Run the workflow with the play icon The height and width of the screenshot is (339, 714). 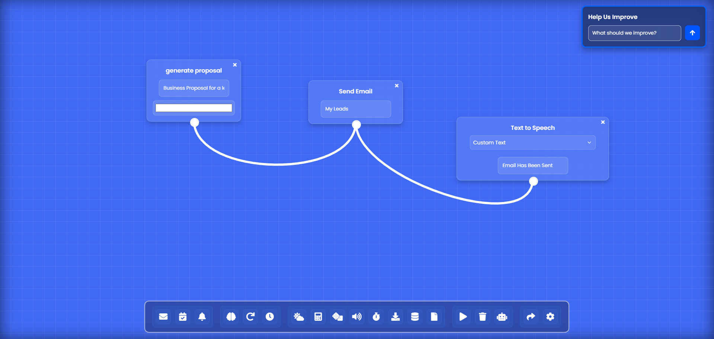(x=463, y=317)
